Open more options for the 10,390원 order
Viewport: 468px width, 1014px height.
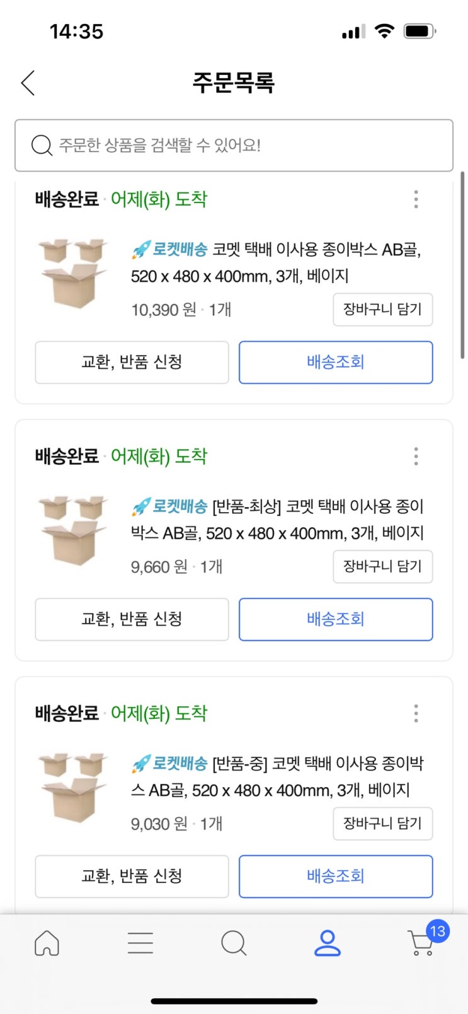(x=416, y=199)
